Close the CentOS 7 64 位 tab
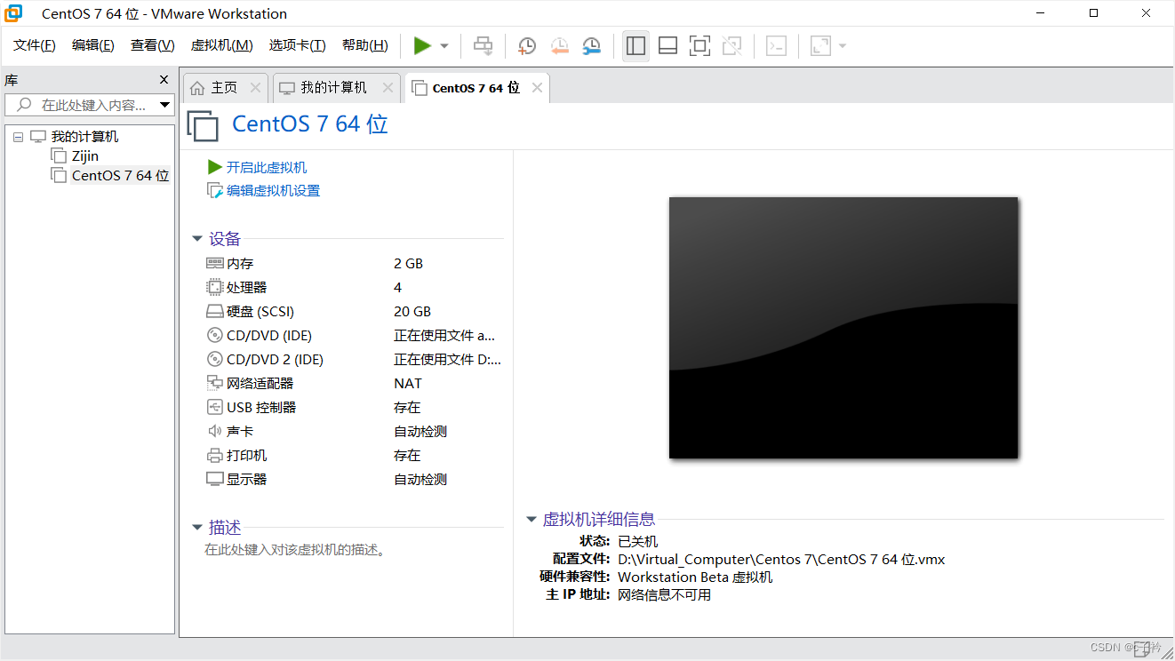 [537, 87]
